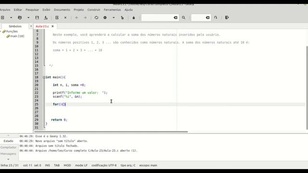
Task: Expand recent files dropdown arrow
Action: [x=28, y=18]
